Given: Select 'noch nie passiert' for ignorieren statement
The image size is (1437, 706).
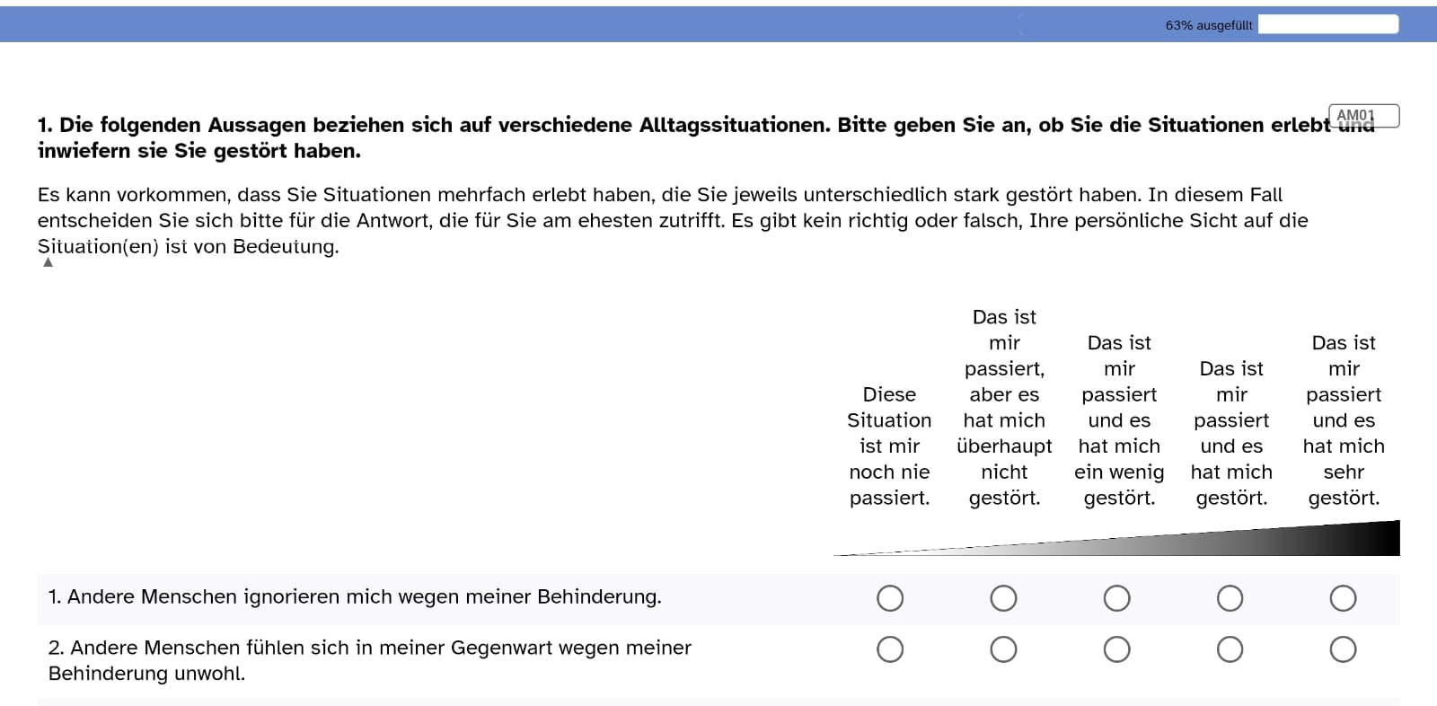Looking at the screenshot, I should click(890, 598).
